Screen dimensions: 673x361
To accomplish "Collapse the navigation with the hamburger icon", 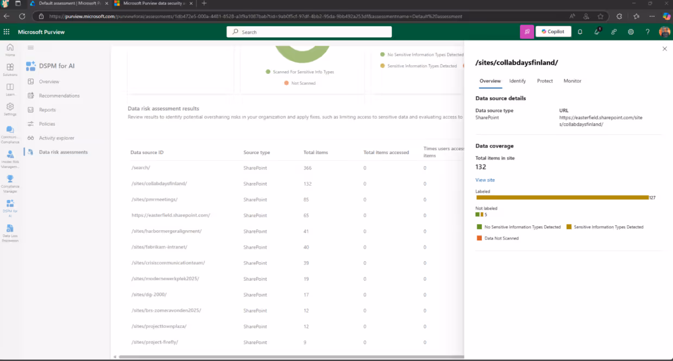I will (30, 48).
